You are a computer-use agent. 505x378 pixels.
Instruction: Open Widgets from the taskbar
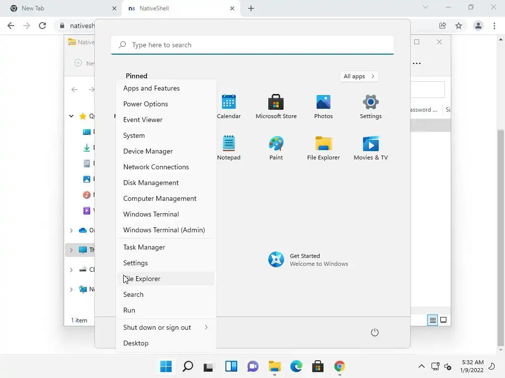[x=231, y=366]
